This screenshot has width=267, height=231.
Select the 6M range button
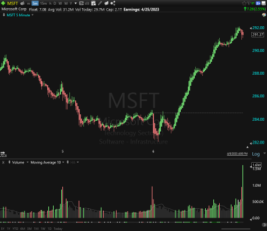(23, 229)
